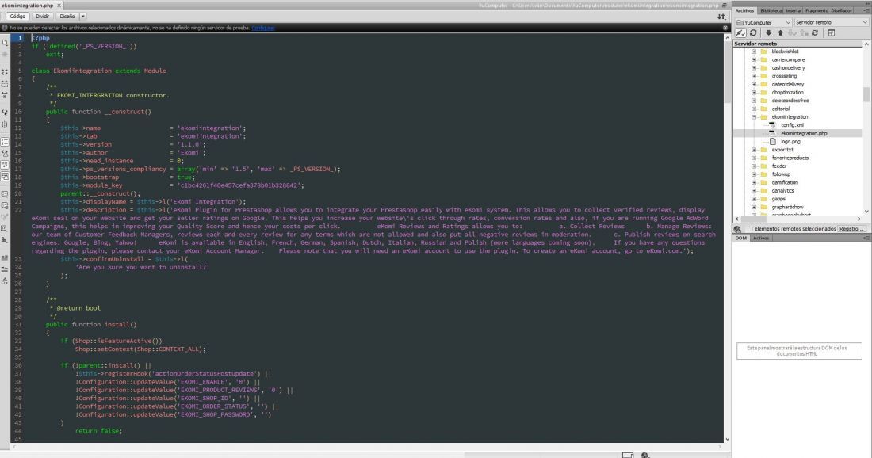872x458 pixels.
Task: Click the blockwishlist folder icon
Action: (763, 52)
